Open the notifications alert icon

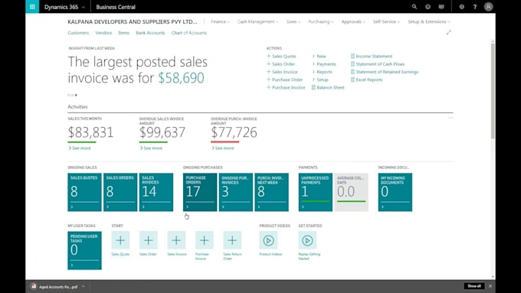tap(428, 7)
